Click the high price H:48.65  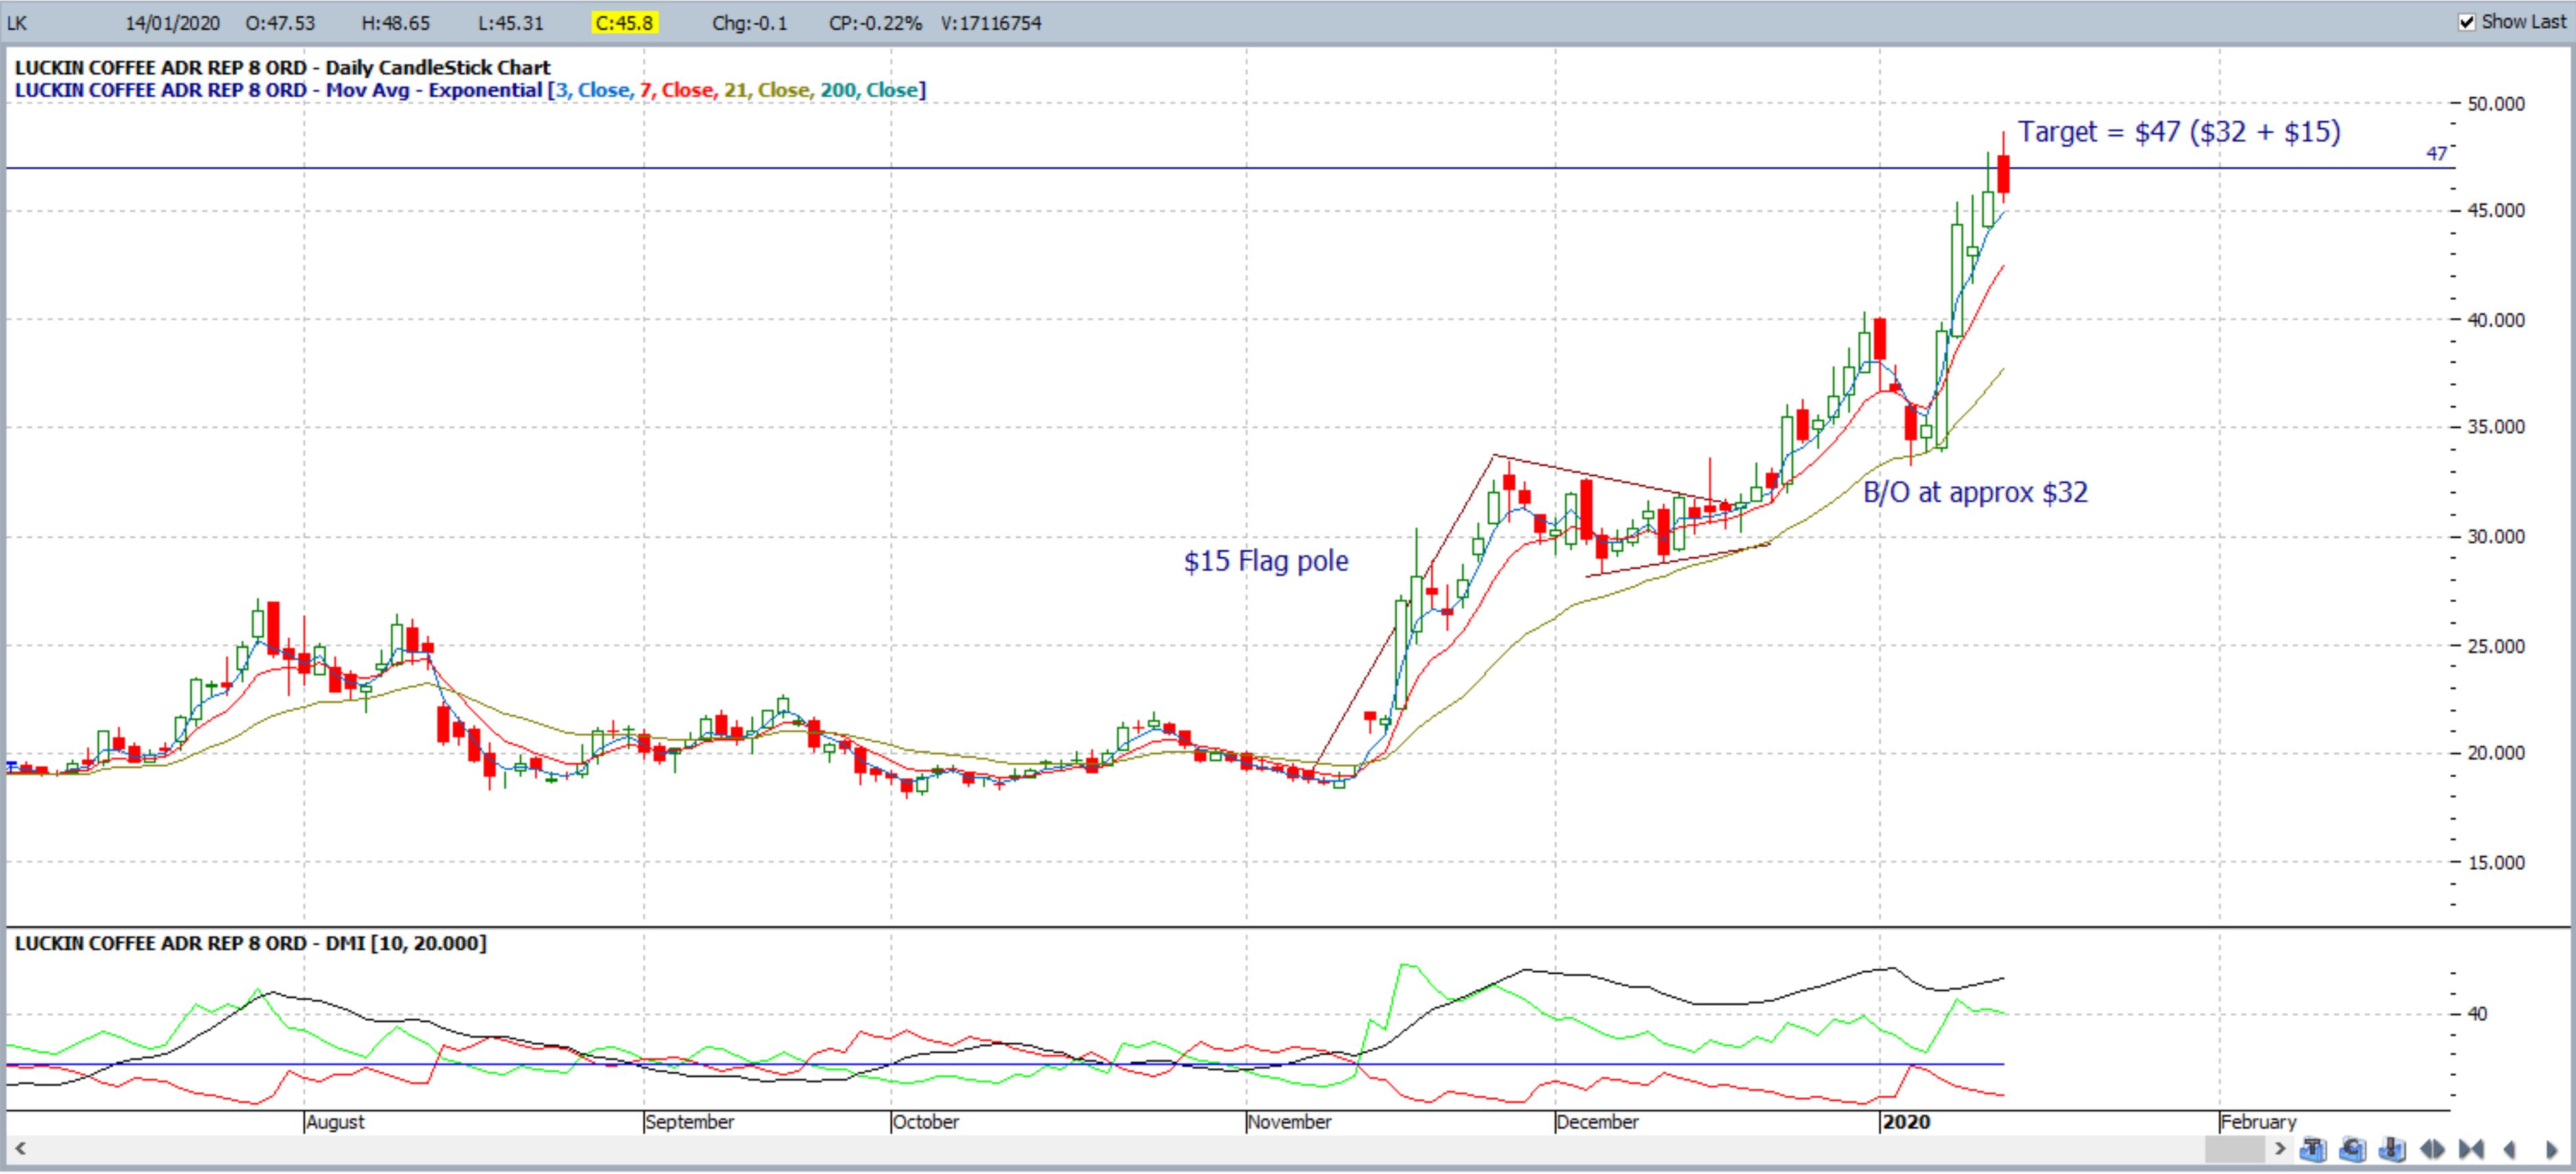(x=396, y=23)
